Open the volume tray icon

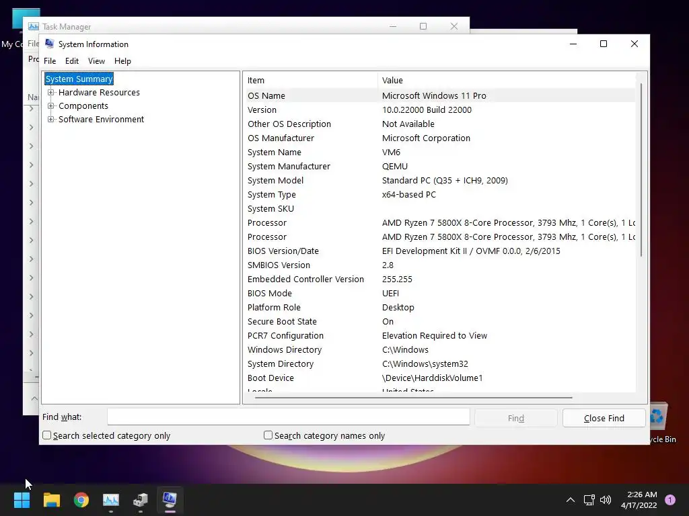[606, 500]
